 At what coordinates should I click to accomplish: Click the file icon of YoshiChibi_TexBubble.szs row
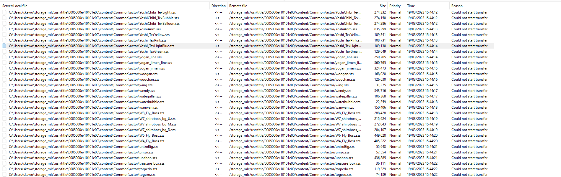pos(4,18)
